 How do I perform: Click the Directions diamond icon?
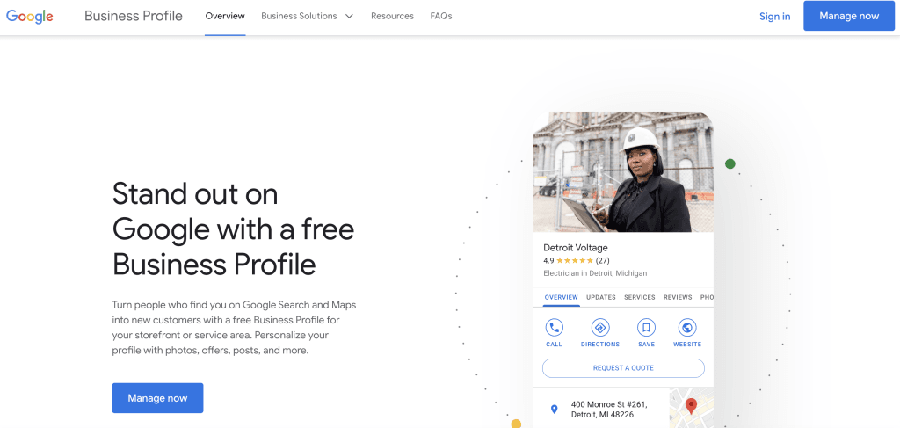(600, 328)
